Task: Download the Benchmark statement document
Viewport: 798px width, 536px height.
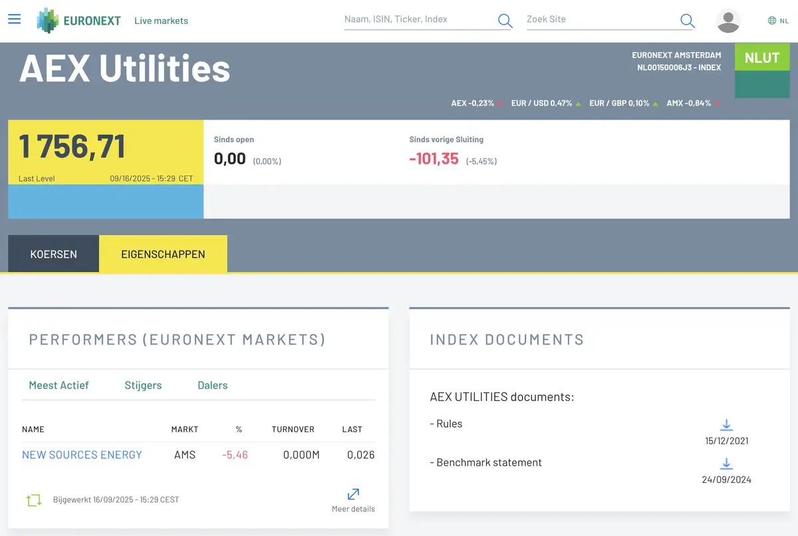Action: coord(727,463)
